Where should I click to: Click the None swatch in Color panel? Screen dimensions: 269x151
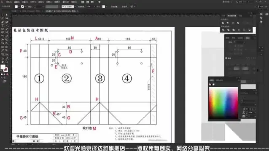pyautogui.click(x=210, y=84)
